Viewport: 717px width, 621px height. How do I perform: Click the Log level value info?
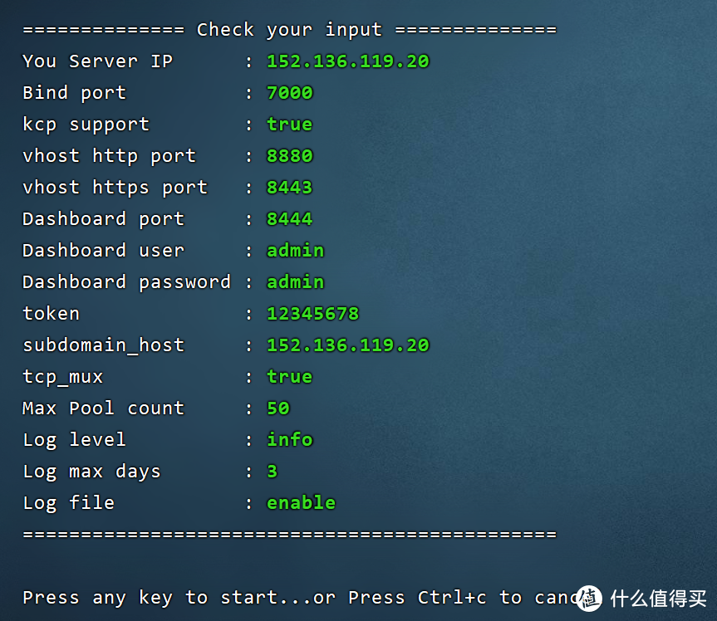pyautogui.click(x=289, y=440)
